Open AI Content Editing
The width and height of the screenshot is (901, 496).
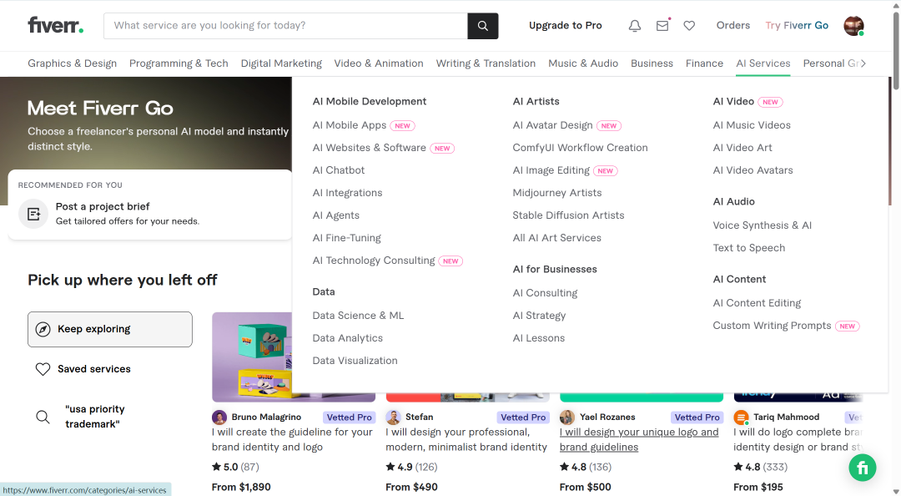(757, 302)
